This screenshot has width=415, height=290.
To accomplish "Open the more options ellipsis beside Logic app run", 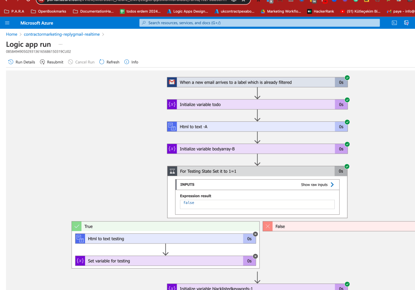I will pyautogui.click(x=61, y=44).
